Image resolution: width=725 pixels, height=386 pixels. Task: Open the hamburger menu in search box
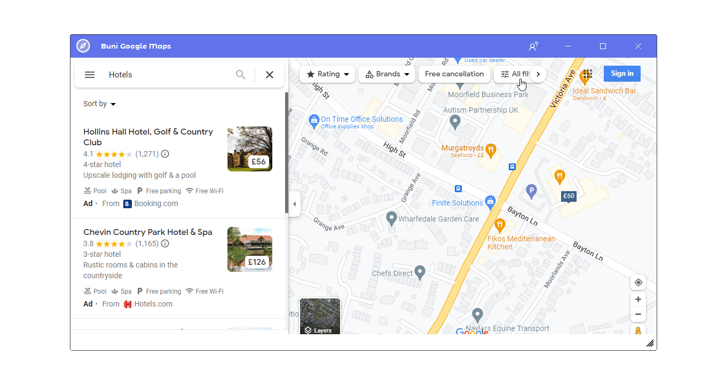(x=90, y=75)
